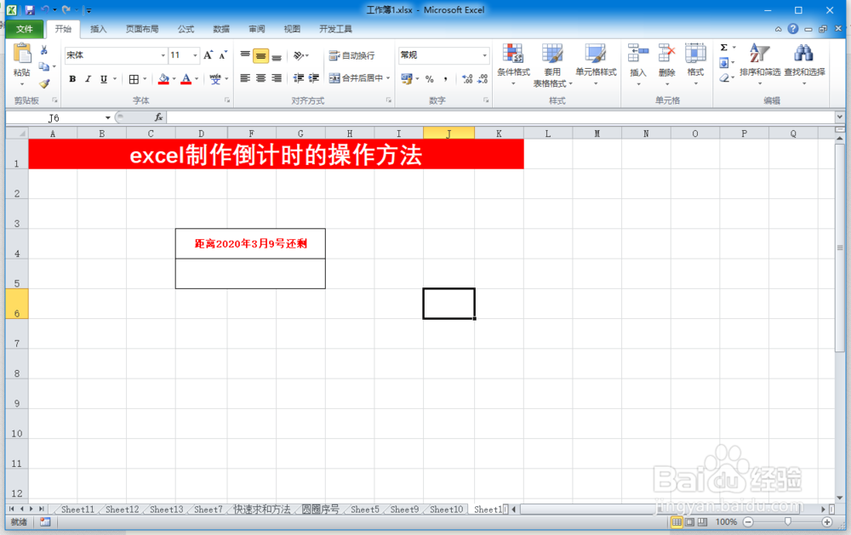Switch to Page Break Preview in status bar
Screen dimensions: 851x535
point(702,522)
